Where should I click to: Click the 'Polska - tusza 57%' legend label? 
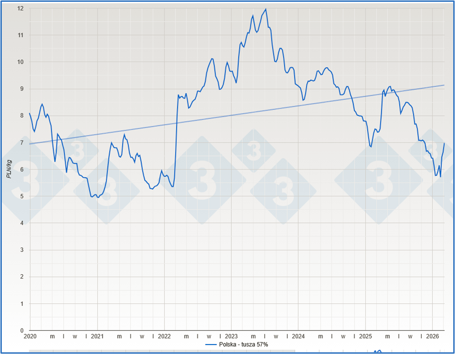click(244, 344)
